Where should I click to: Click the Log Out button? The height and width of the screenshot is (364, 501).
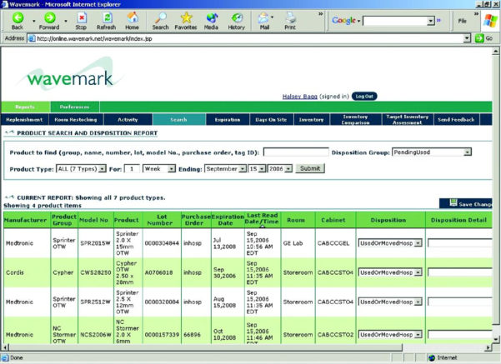[x=363, y=96]
